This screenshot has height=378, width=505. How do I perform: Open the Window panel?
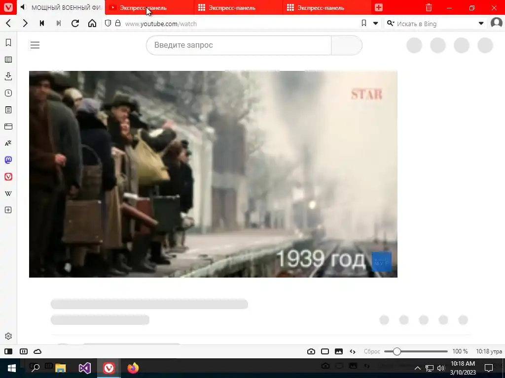click(8, 126)
